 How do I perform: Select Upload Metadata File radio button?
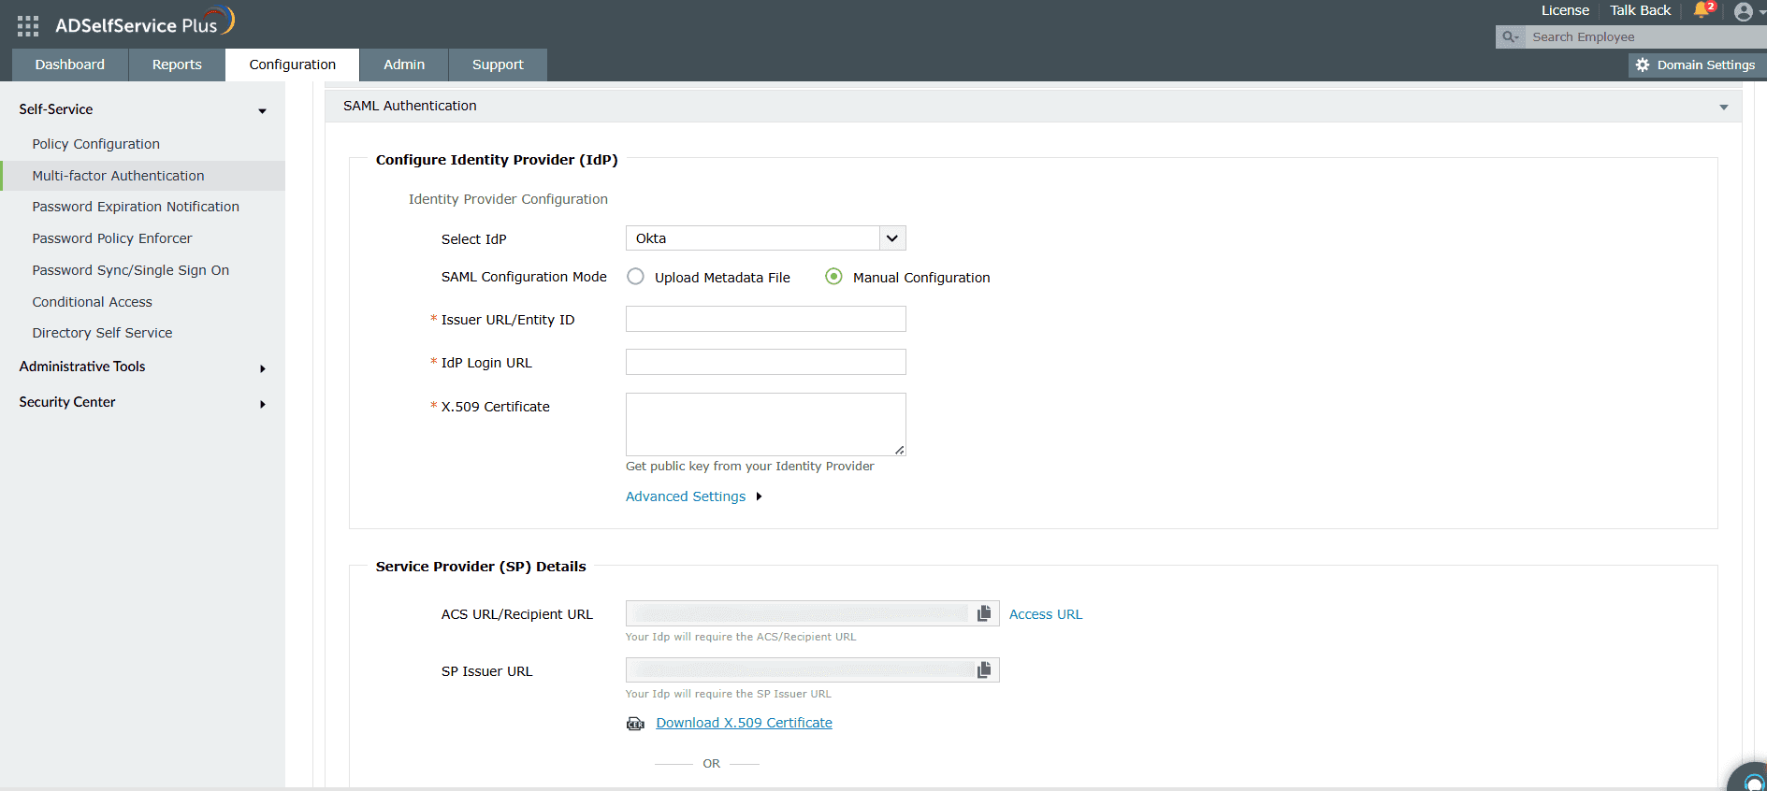click(635, 277)
